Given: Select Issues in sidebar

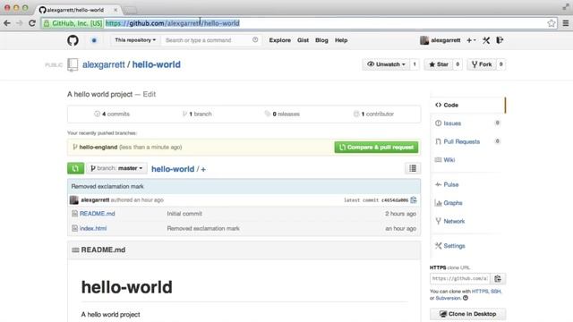Looking at the screenshot, I should 452,123.
